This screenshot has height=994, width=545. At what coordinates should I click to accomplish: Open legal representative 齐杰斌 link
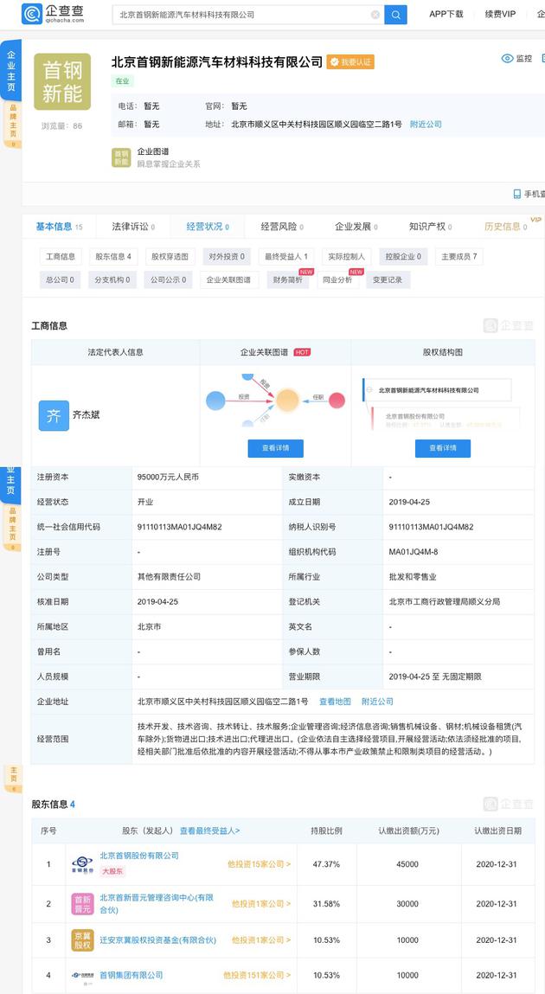point(87,415)
